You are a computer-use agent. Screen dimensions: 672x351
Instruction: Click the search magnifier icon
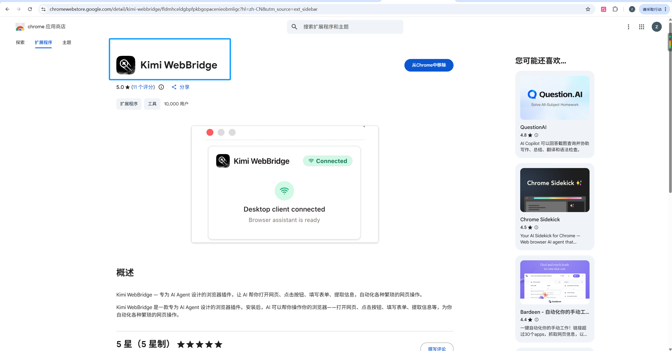pyautogui.click(x=294, y=27)
